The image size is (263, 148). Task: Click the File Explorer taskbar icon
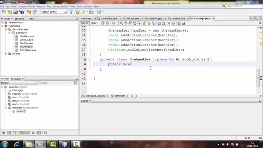point(29,144)
